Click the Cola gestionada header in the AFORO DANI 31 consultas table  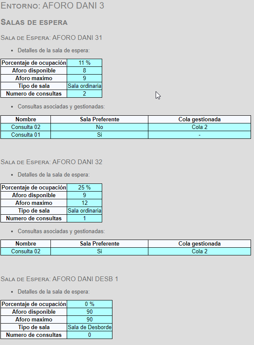click(x=199, y=119)
